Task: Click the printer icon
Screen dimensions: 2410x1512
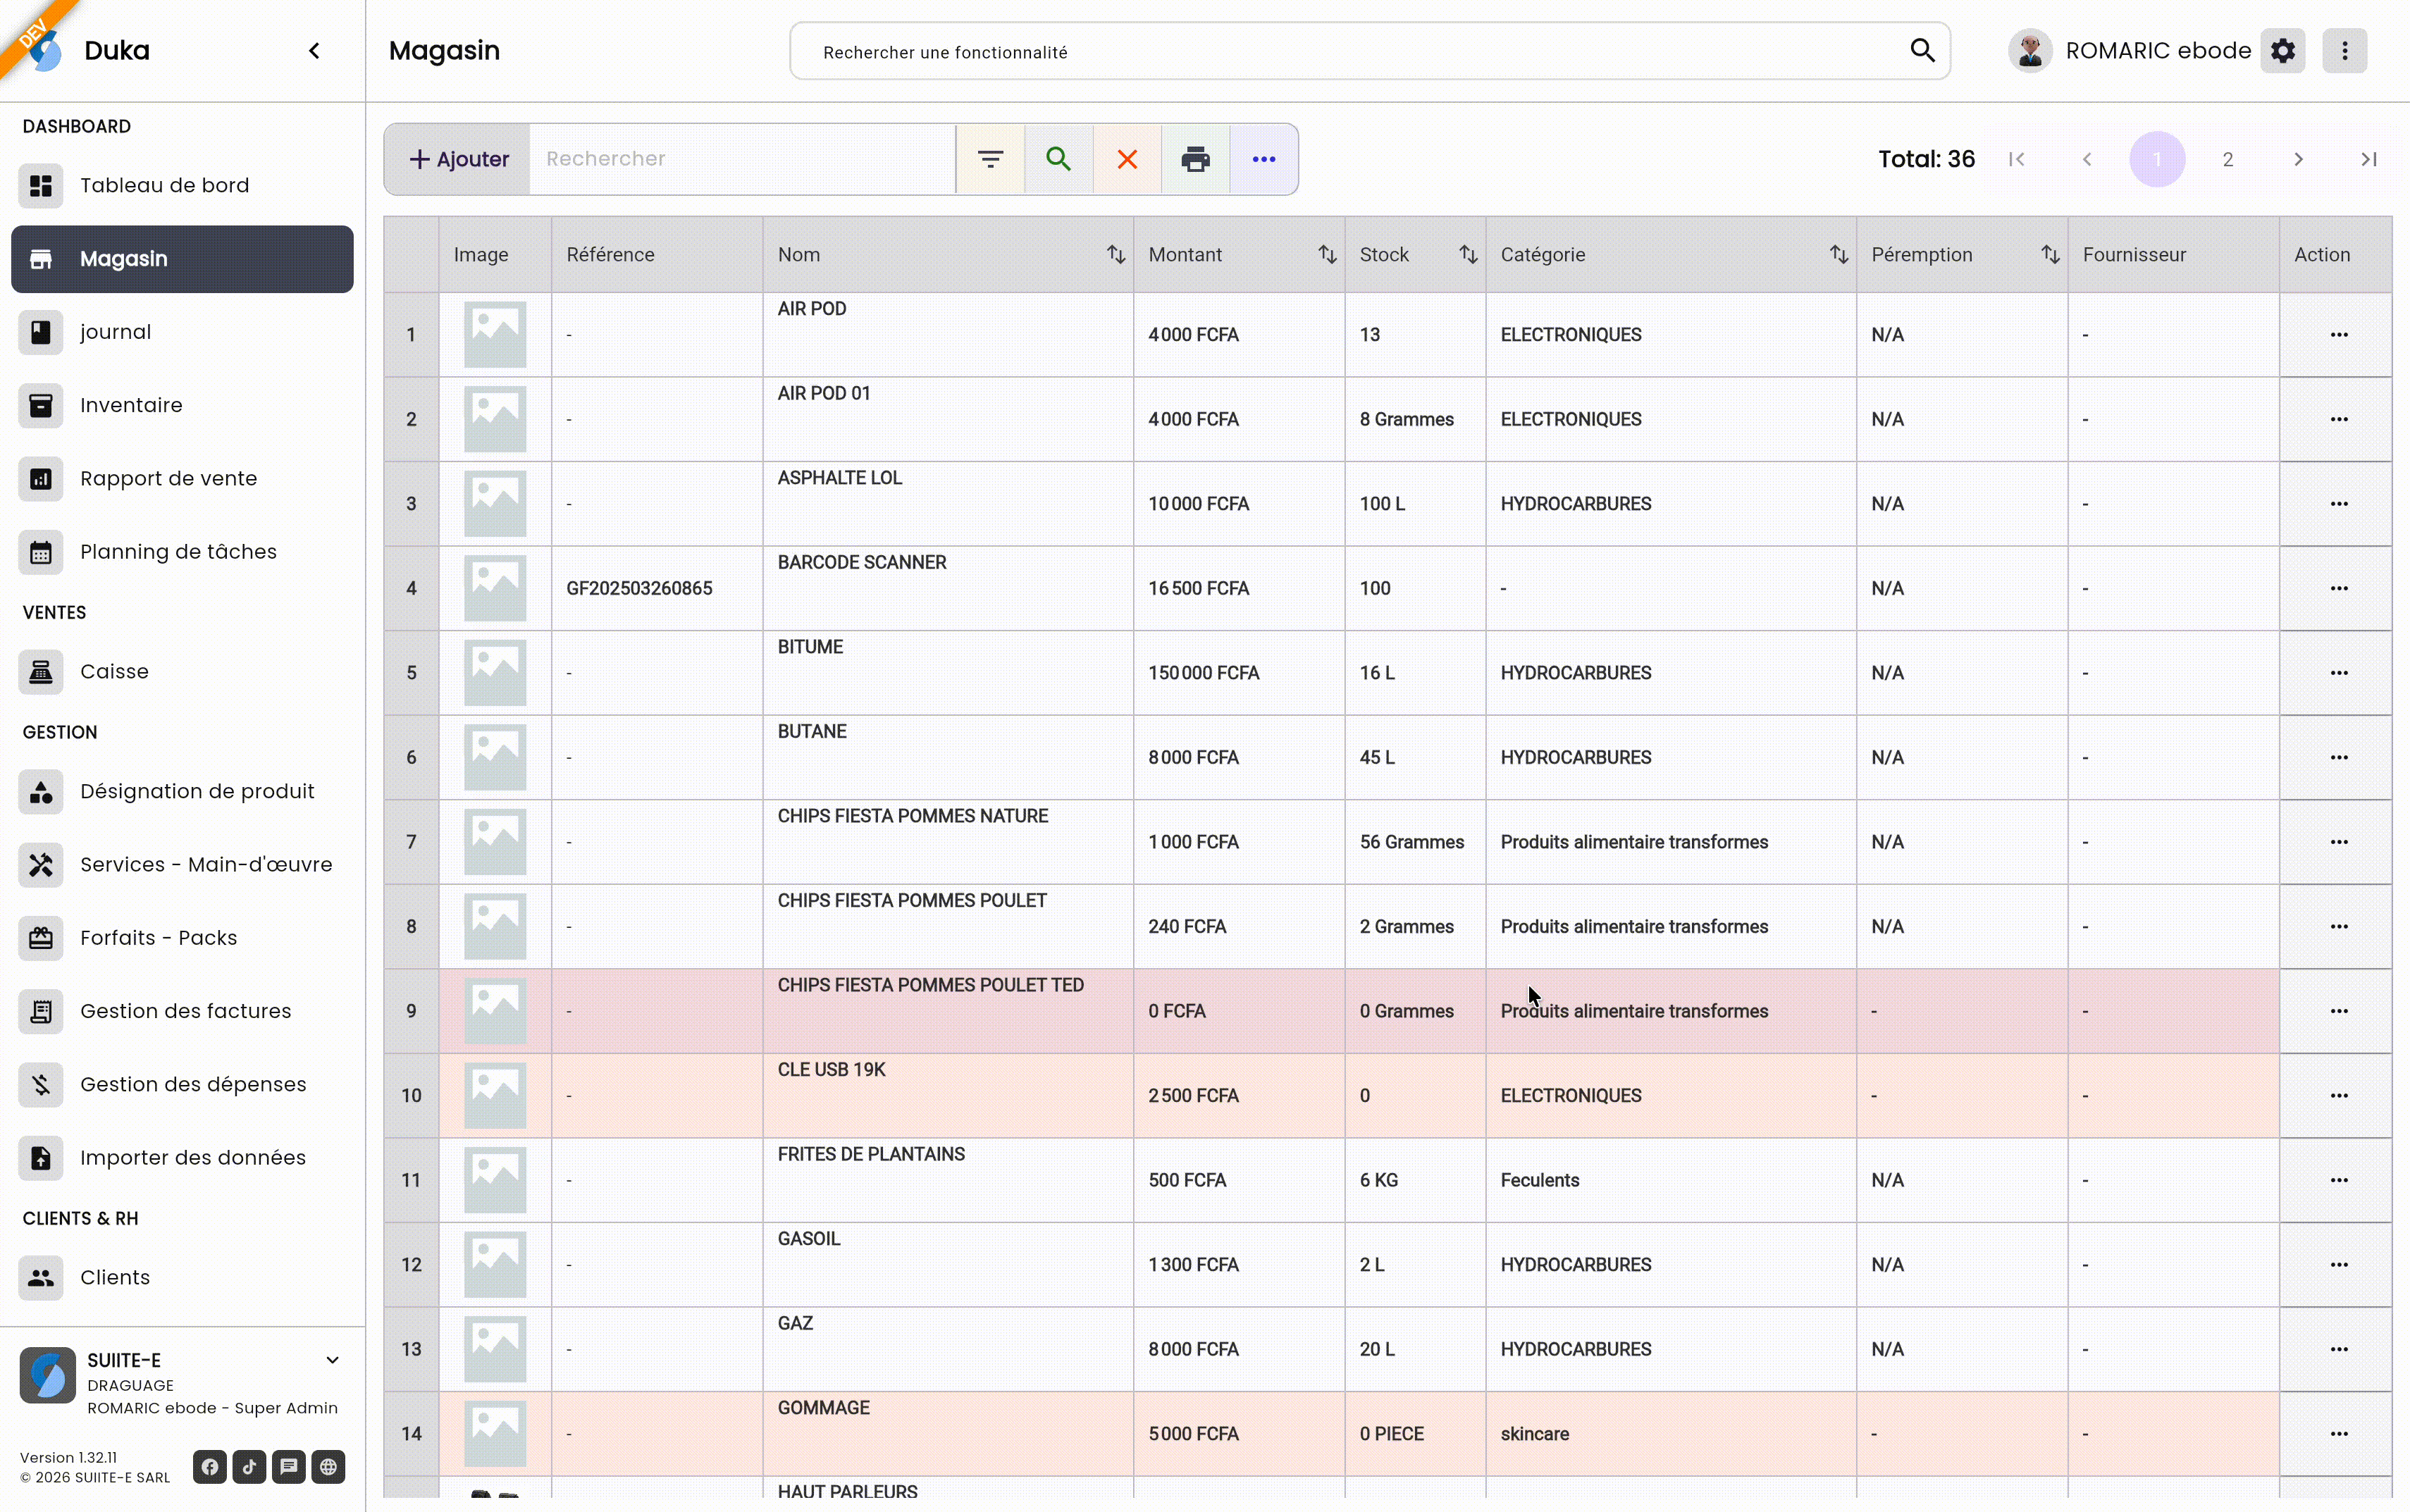Action: 1195,159
